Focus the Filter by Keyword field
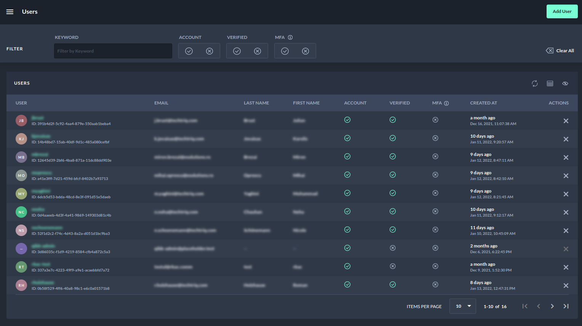This screenshot has height=326, width=582. tap(113, 51)
